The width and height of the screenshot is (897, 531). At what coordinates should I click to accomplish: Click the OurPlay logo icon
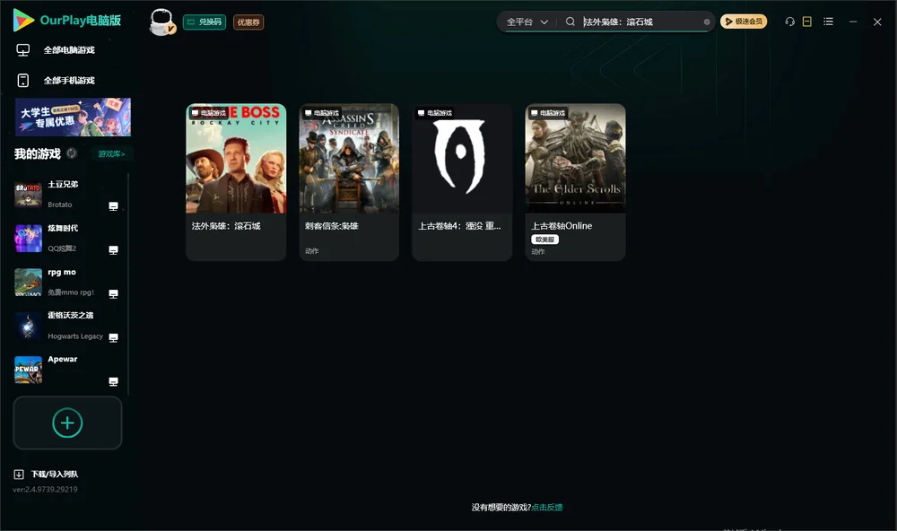(23, 20)
